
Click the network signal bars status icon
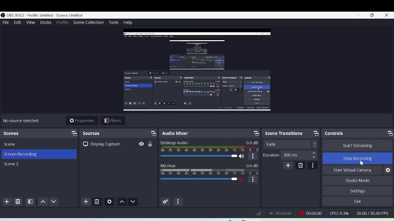click(x=259, y=213)
